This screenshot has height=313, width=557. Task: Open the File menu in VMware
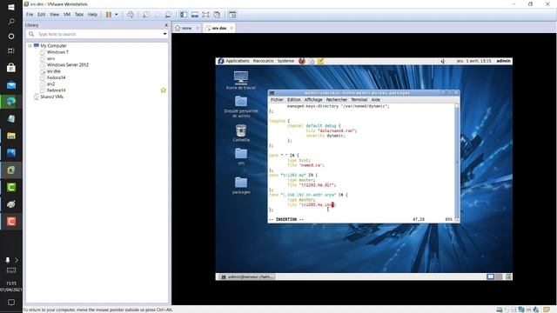pyautogui.click(x=30, y=15)
